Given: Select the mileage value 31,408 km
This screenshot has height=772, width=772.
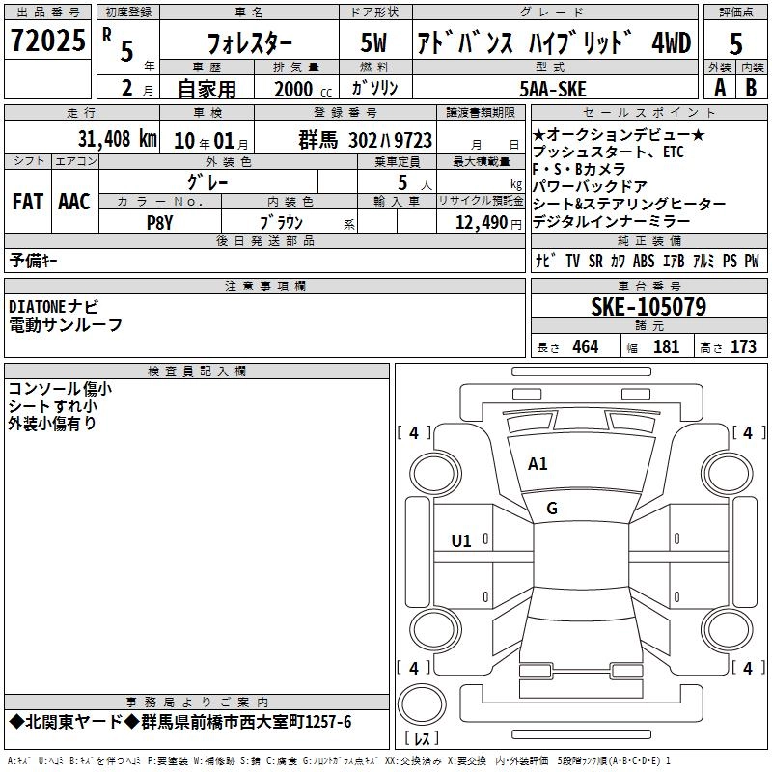Looking at the screenshot, I should [117, 139].
